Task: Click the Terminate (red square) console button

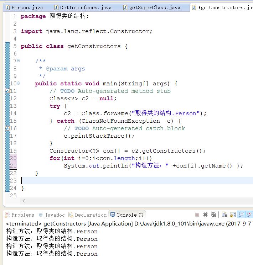Action: click(x=197, y=214)
